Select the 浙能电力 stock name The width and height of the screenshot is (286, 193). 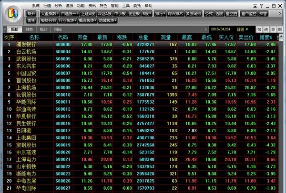tap(26, 174)
